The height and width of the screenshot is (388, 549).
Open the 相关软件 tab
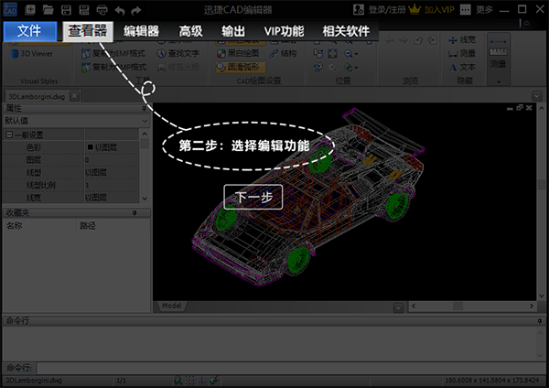click(346, 31)
